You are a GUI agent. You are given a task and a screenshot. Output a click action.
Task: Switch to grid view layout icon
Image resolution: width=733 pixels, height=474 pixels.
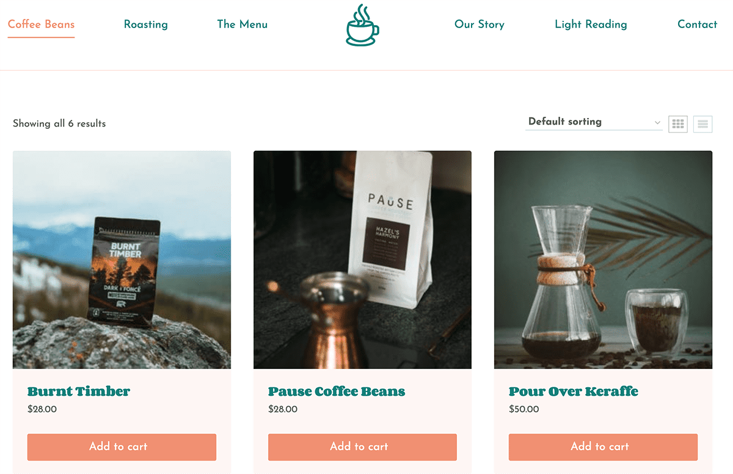(678, 124)
